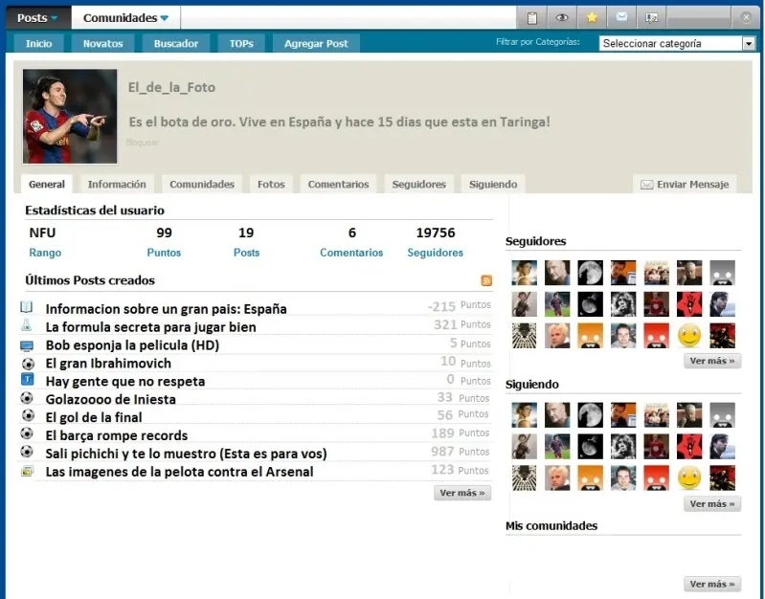Open post Las imagenes de la pelota contra el Arsenal
Image resolution: width=765 pixels, height=599 pixels.
[179, 472]
